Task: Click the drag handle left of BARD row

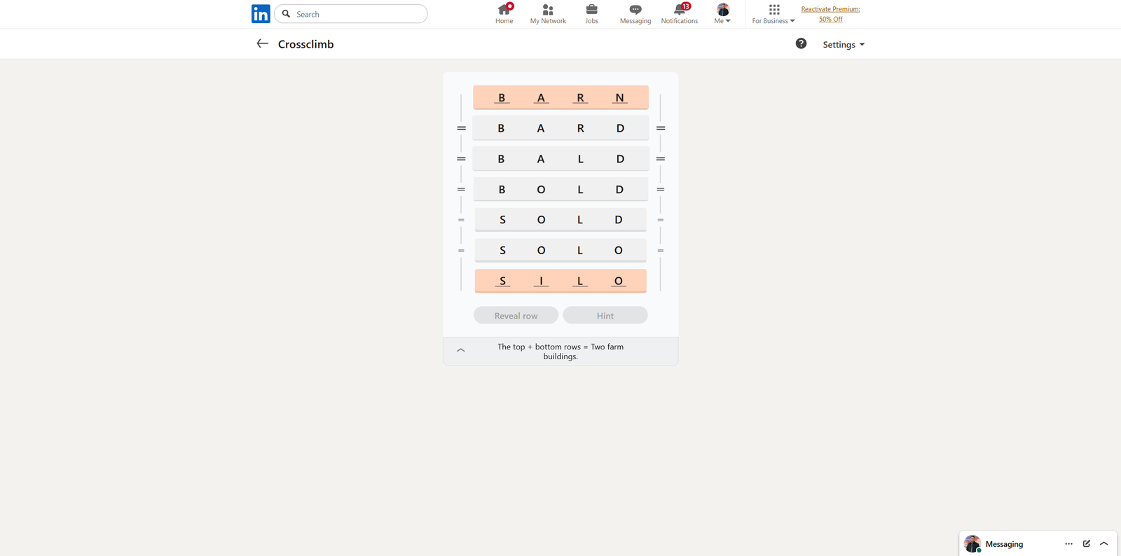Action: pyautogui.click(x=461, y=128)
